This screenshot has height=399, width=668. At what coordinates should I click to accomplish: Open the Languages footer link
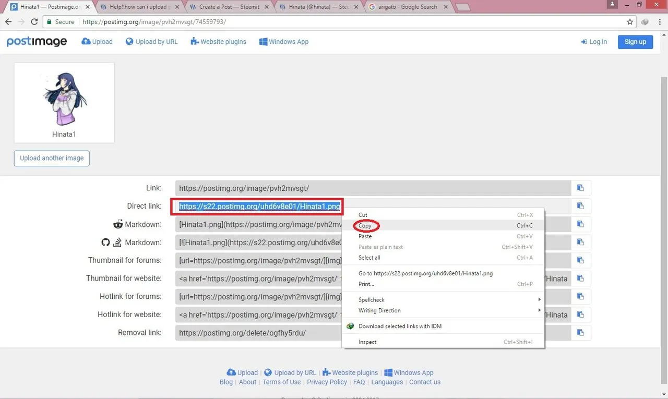tap(387, 382)
